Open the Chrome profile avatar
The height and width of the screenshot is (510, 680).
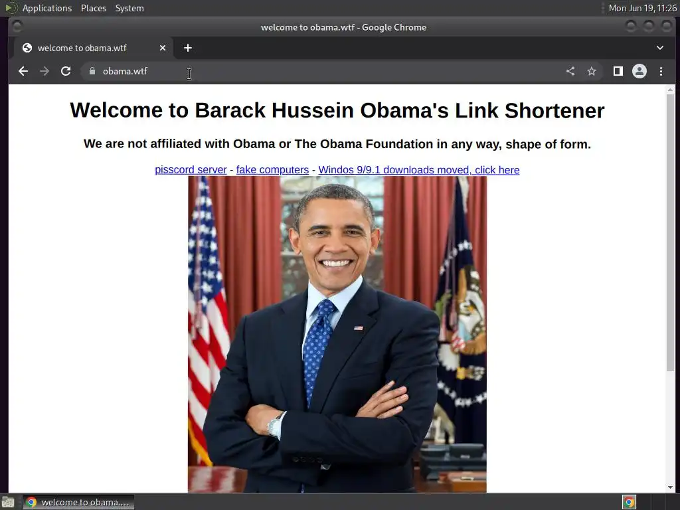[x=639, y=71]
